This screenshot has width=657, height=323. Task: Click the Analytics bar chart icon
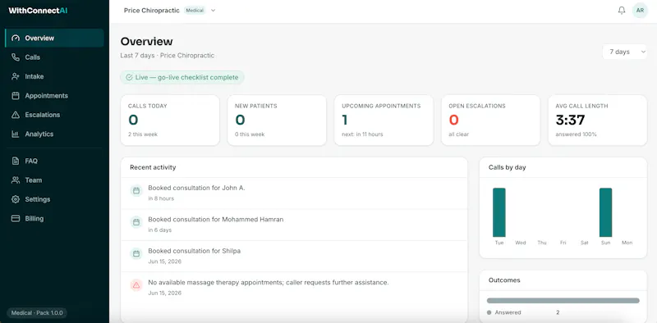[x=16, y=134]
